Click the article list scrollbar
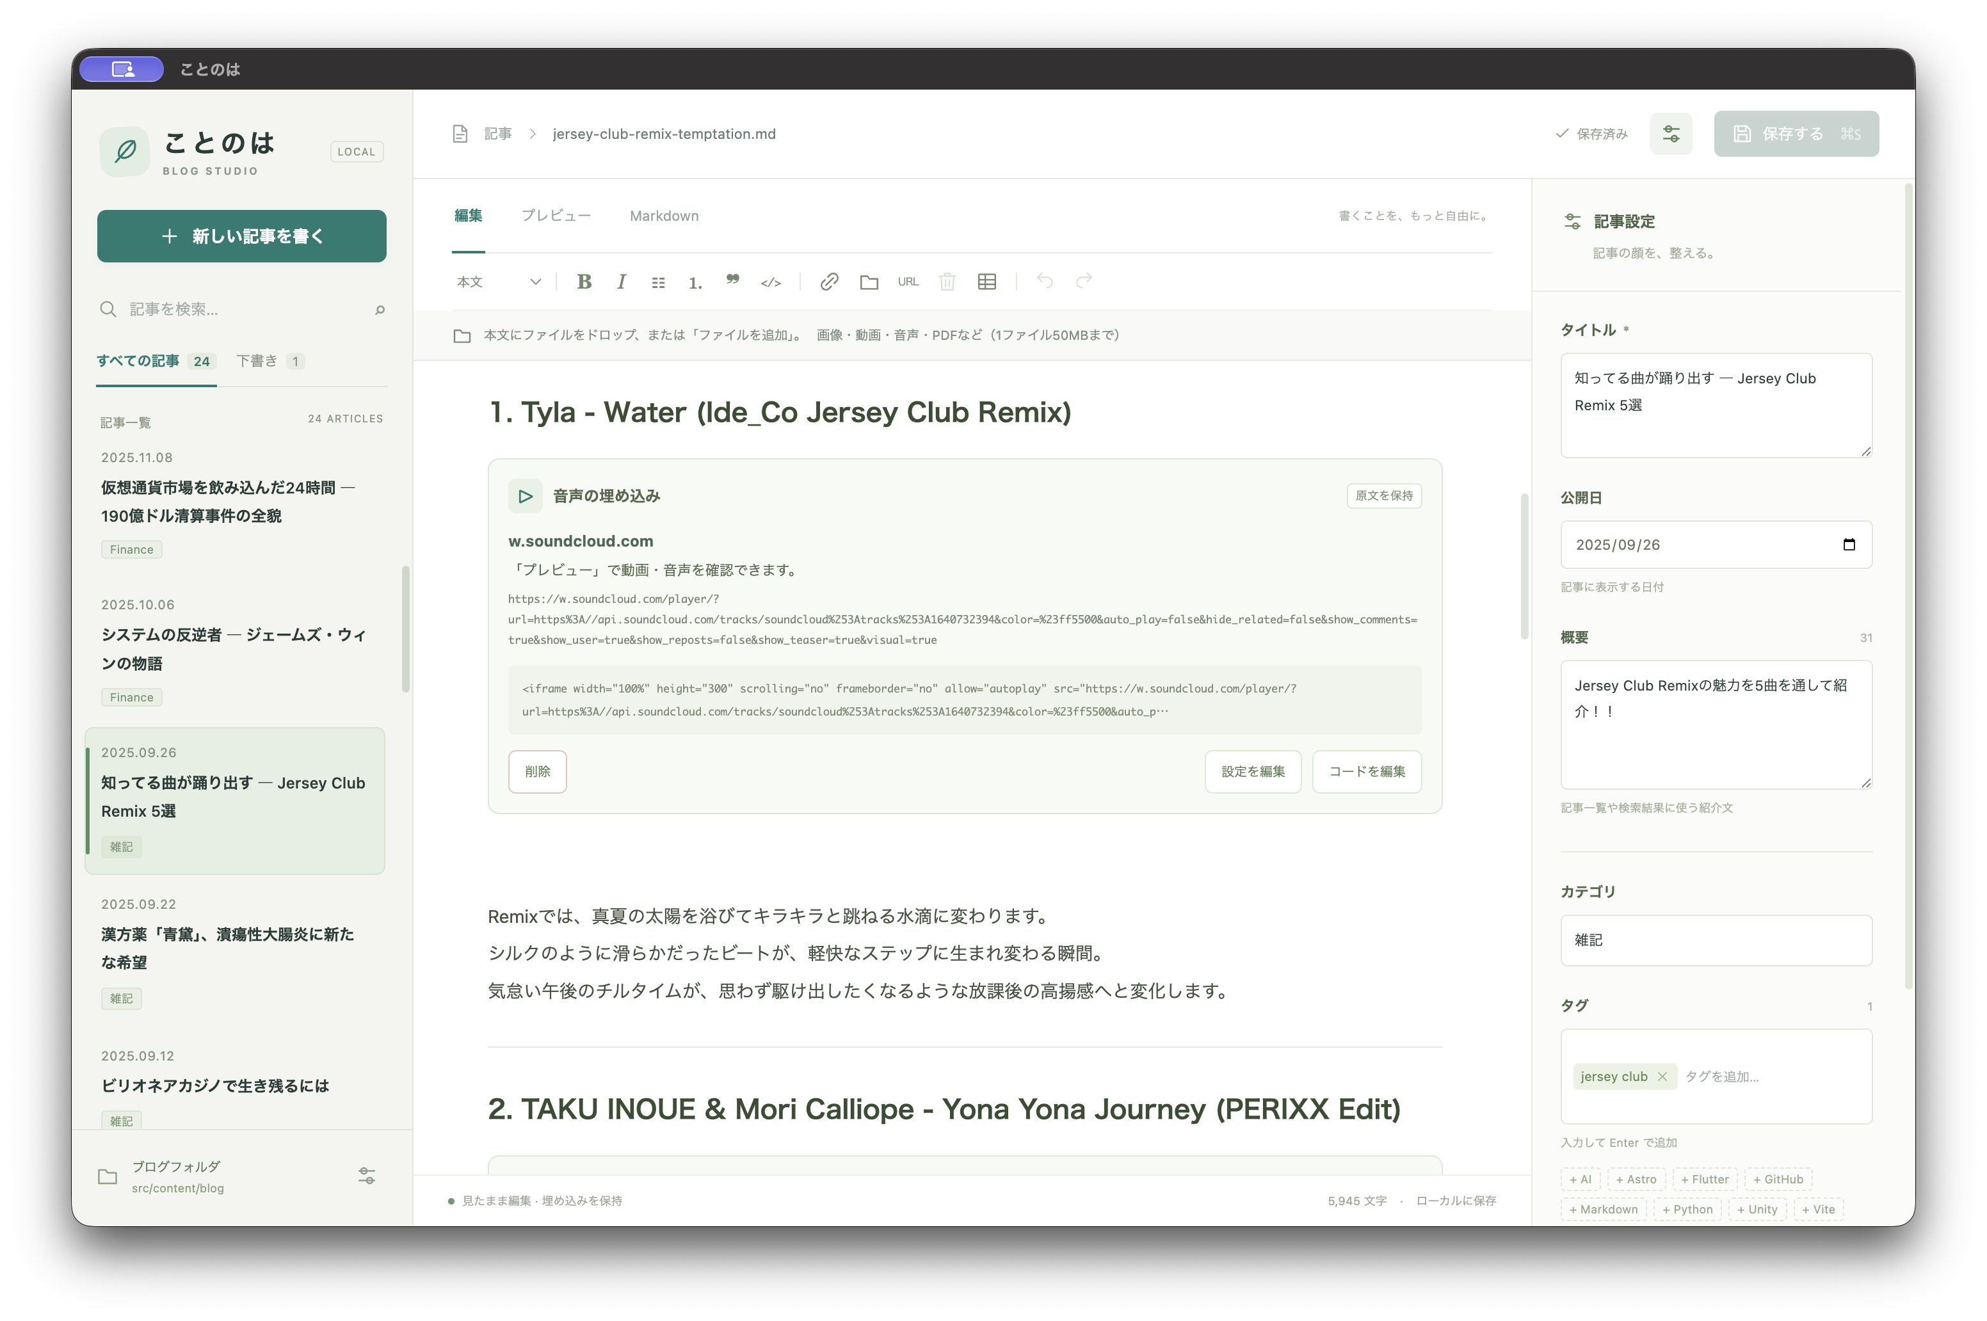 [x=406, y=629]
